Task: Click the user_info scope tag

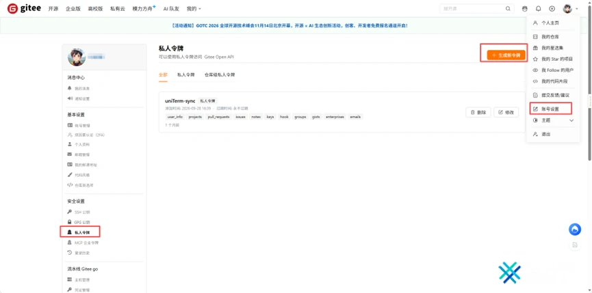Action: (175, 117)
